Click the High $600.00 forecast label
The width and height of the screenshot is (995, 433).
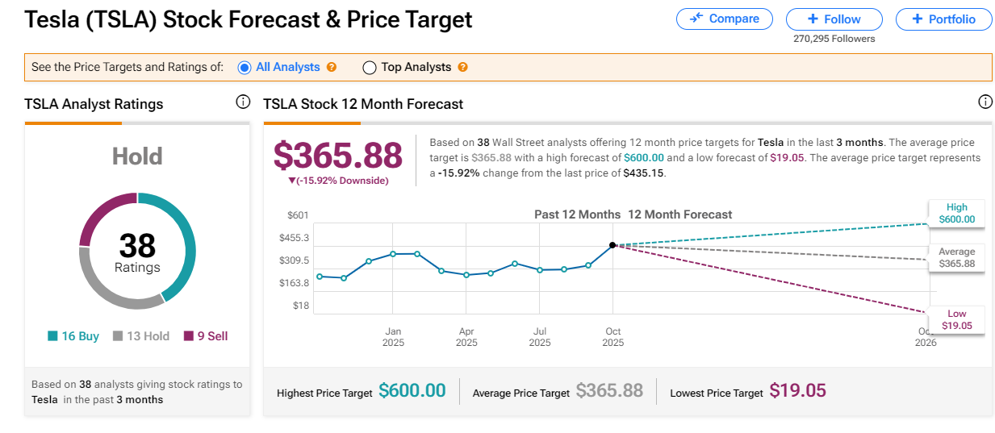(956, 213)
